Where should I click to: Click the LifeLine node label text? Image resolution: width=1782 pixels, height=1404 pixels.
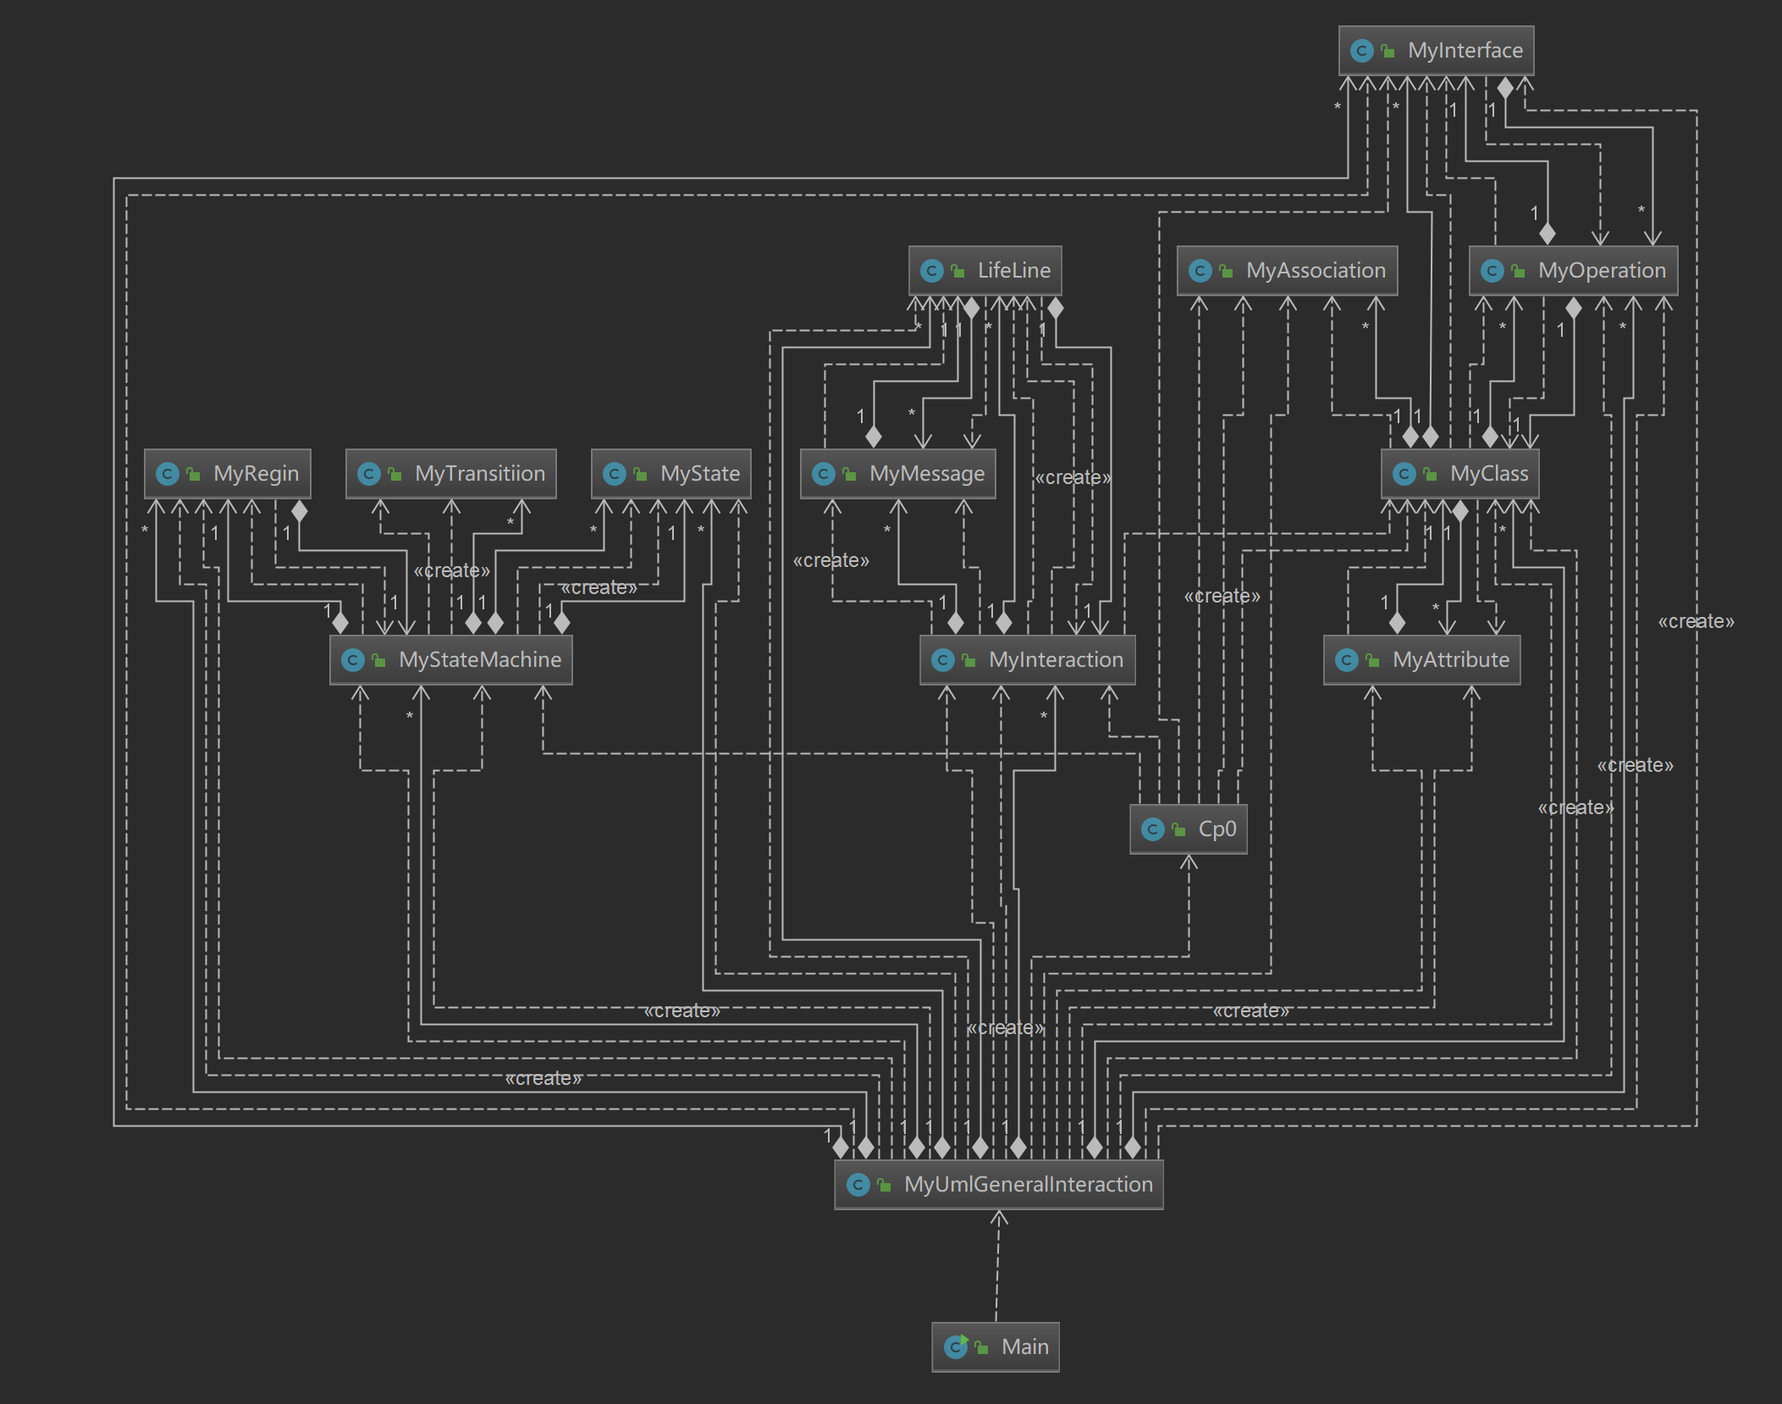point(1013,271)
